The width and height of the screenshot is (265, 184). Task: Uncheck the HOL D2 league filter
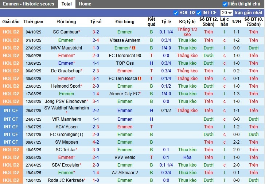(x=176, y=13)
